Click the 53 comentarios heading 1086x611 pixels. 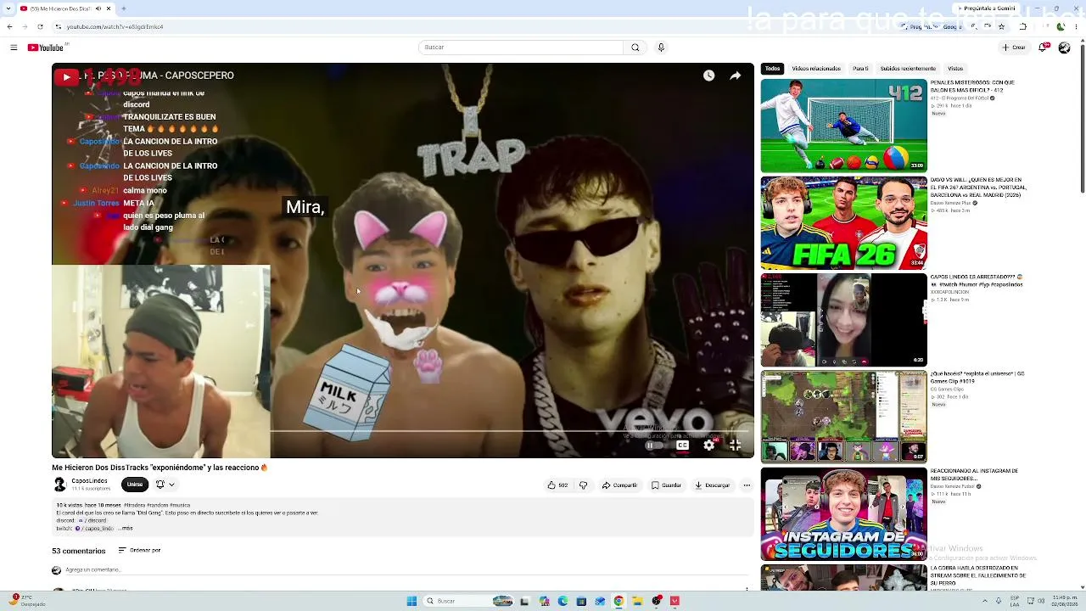tap(79, 551)
